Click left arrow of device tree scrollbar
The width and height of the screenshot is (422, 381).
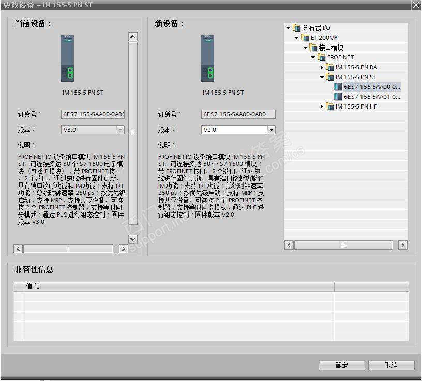[289, 245]
